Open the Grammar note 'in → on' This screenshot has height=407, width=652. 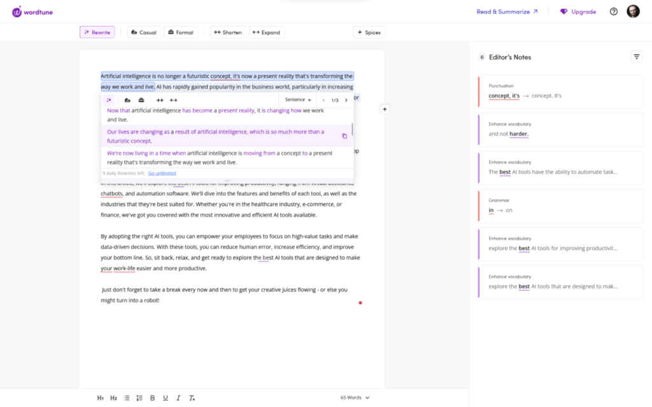560,206
